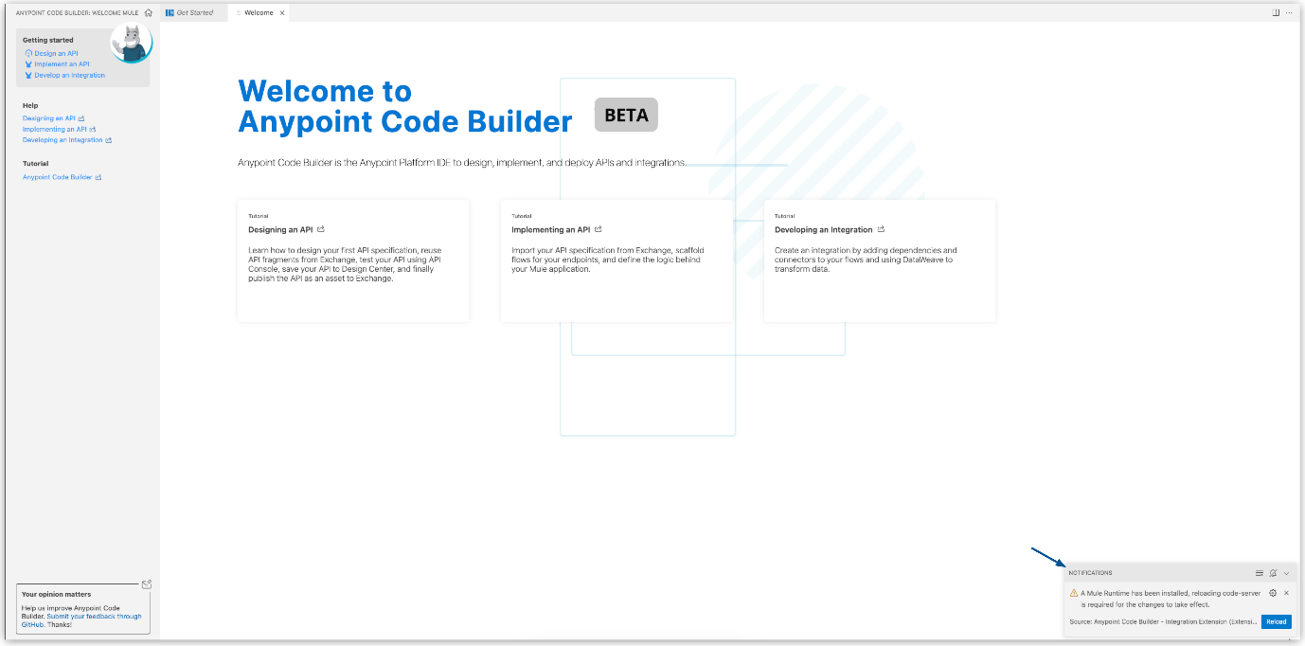This screenshot has width=1305, height=646.
Task: Open Developing an Integration help link
Action: (63, 140)
